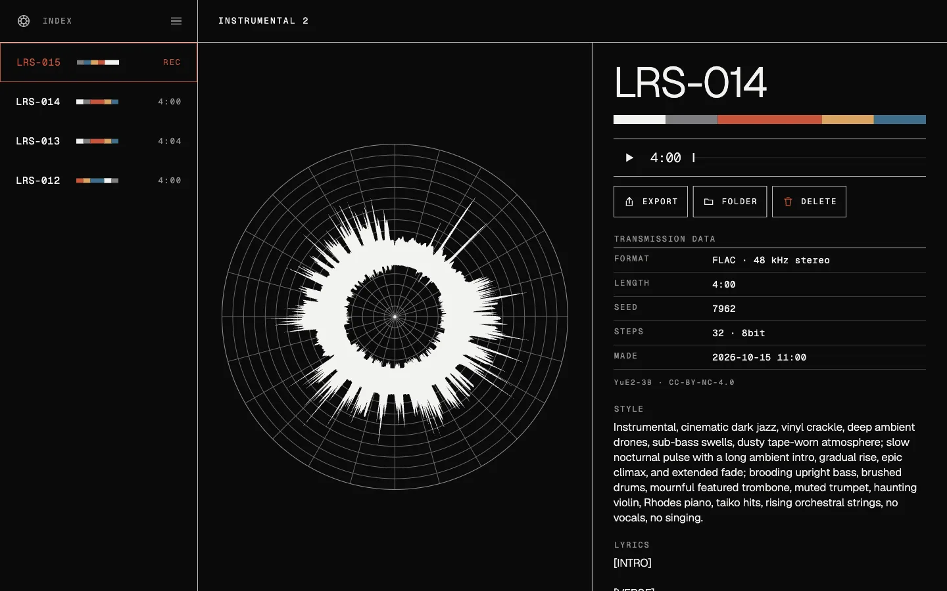Screen dimensions: 947x591
Task: Click the color strip thumbnail of LRS-012
Action: coord(97,181)
